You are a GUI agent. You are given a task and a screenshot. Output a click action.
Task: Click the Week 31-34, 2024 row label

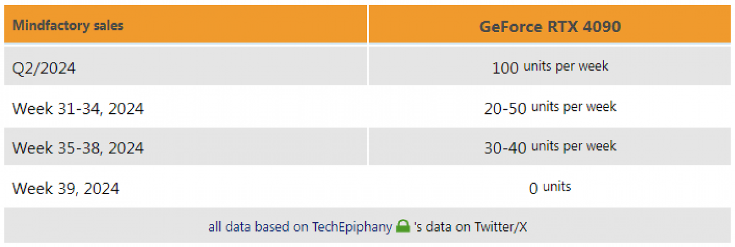78,108
